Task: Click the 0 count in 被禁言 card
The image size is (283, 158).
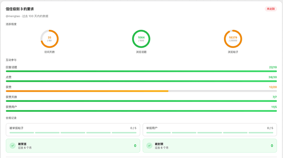Action: tap(135, 146)
